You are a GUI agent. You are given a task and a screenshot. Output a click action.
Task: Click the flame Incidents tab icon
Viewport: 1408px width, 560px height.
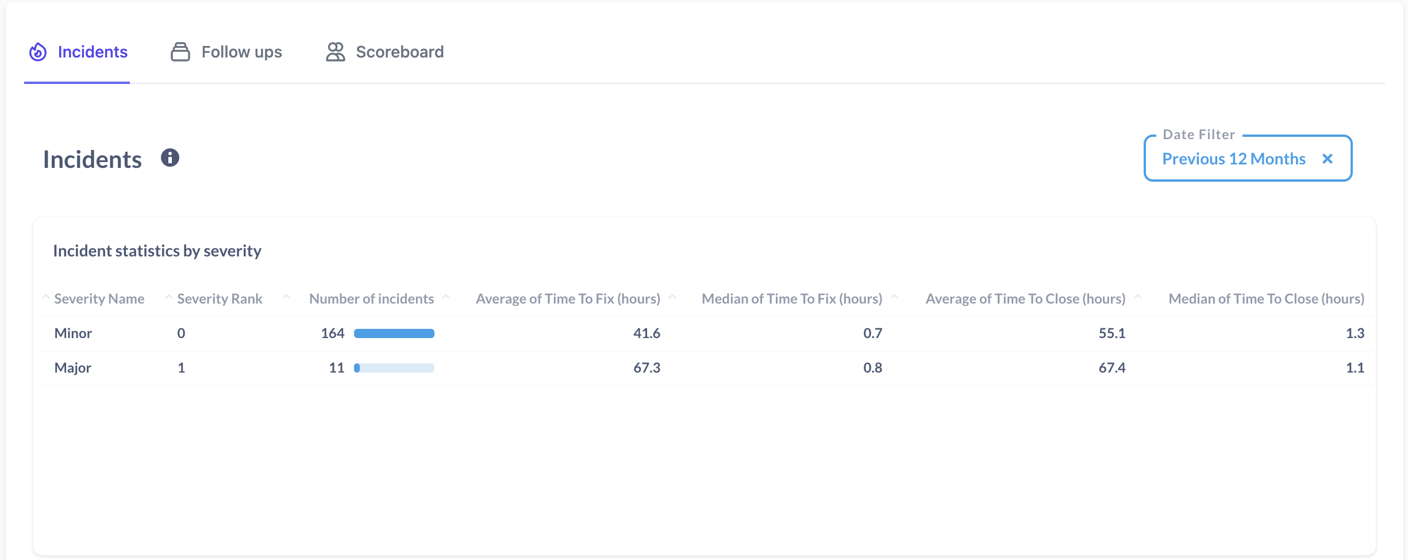[x=38, y=52]
